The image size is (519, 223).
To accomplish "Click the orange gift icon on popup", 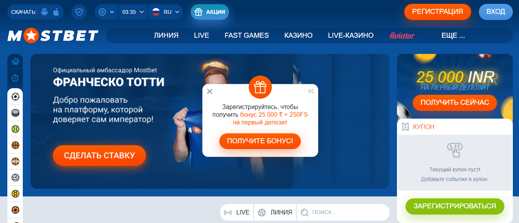I will tap(260, 87).
